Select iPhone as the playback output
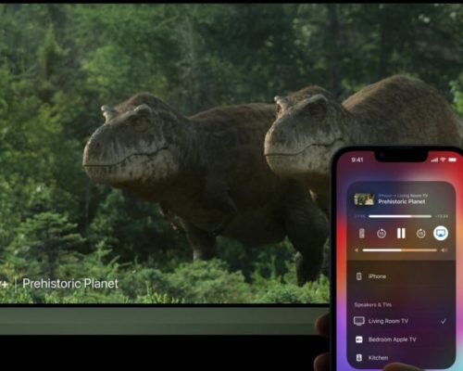Screen dimensions: 463x371 pyautogui.click(x=401, y=276)
